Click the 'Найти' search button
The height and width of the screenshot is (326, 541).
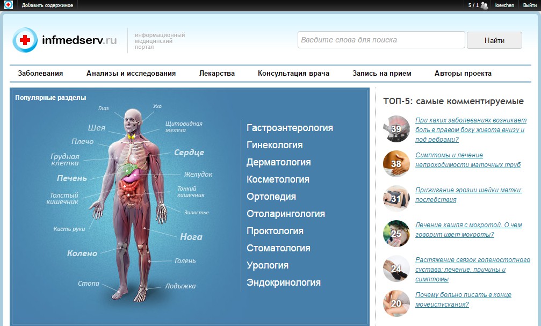point(494,40)
